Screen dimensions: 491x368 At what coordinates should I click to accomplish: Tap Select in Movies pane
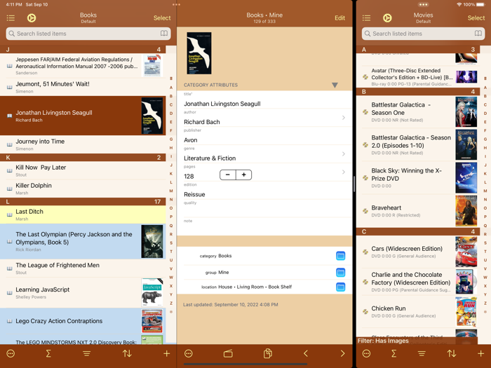pyautogui.click(x=476, y=18)
